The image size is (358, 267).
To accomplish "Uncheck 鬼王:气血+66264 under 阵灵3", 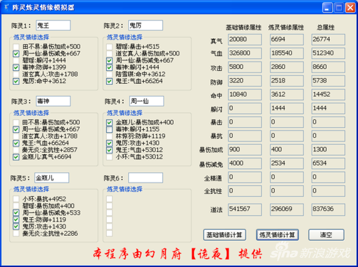I will click(x=16, y=143).
